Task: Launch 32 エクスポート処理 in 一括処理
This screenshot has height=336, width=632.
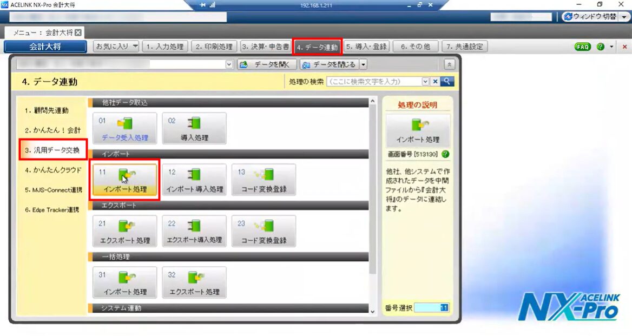Action: pos(194,282)
